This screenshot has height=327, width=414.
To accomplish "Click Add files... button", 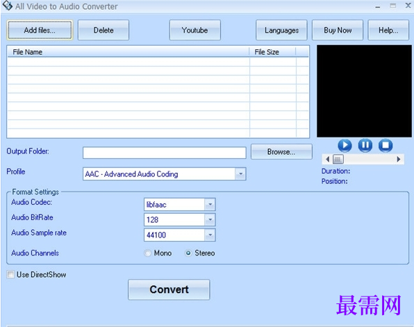I will click(40, 30).
